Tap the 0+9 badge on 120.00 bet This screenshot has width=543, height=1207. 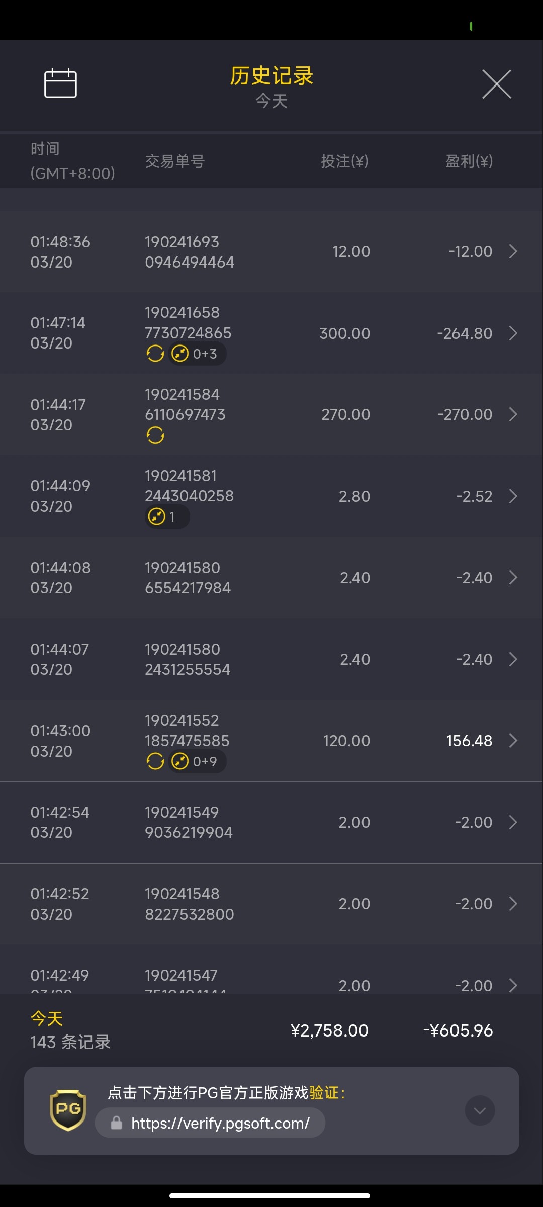(197, 761)
